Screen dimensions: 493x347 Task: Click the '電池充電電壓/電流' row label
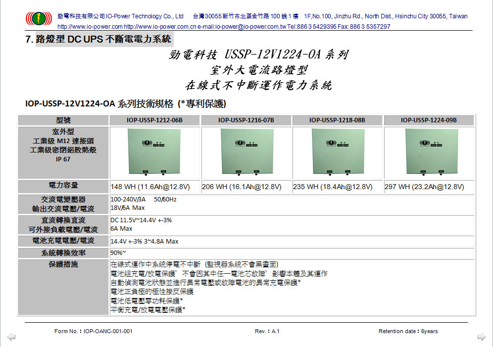(63, 241)
